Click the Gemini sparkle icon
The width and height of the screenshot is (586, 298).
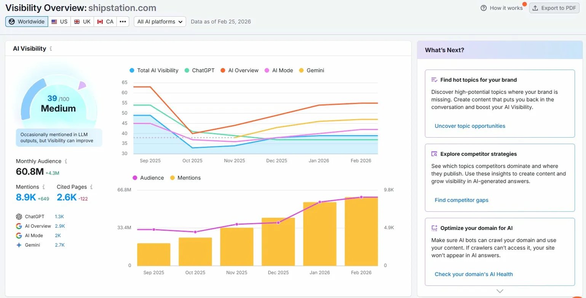(x=19, y=245)
